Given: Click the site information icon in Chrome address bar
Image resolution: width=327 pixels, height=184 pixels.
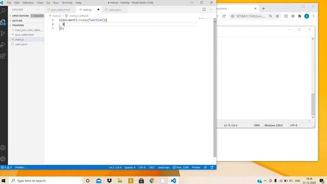Looking at the screenshot, I should click(x=232, y=16).
